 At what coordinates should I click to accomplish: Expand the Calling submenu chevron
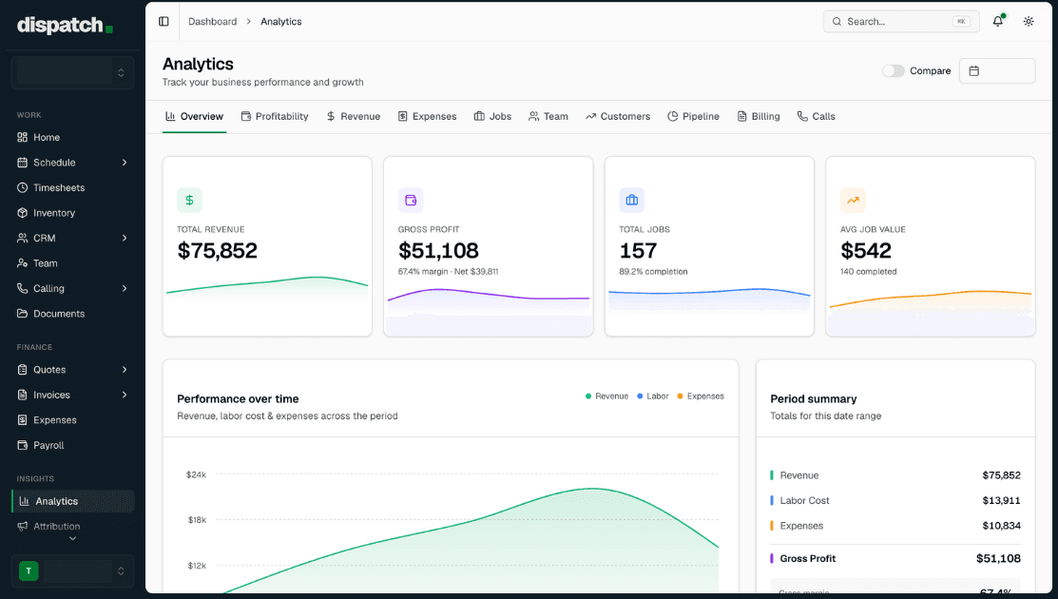125,288
